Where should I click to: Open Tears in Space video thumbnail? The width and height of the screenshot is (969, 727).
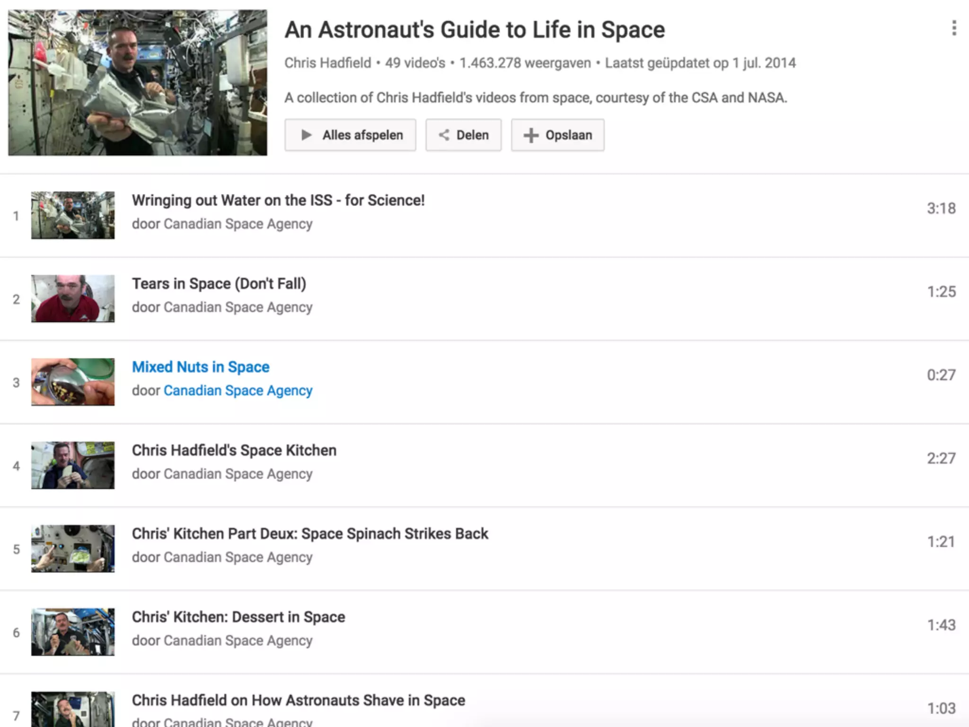(x=73, y=299)
